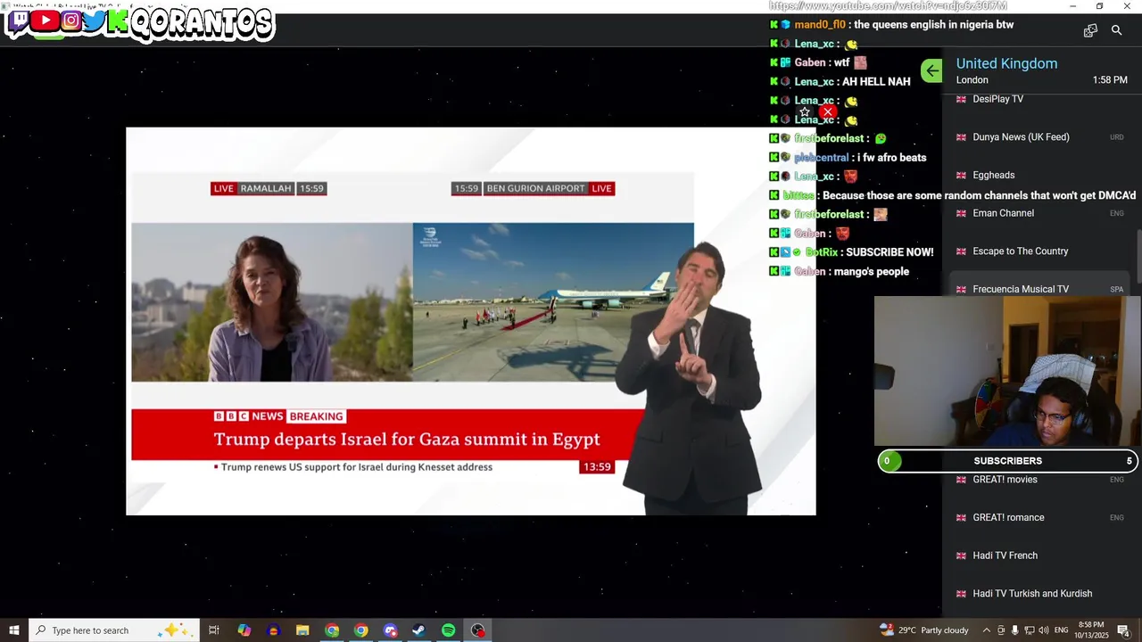Open the first Chrome icon on the taskbar
The width and height of the screenshot is (1142, 642).
[x=332, y=630]
